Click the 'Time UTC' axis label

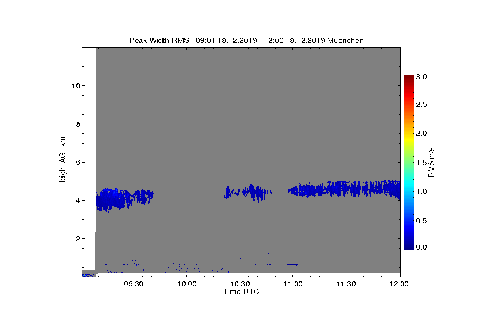[x=241, y=292]
